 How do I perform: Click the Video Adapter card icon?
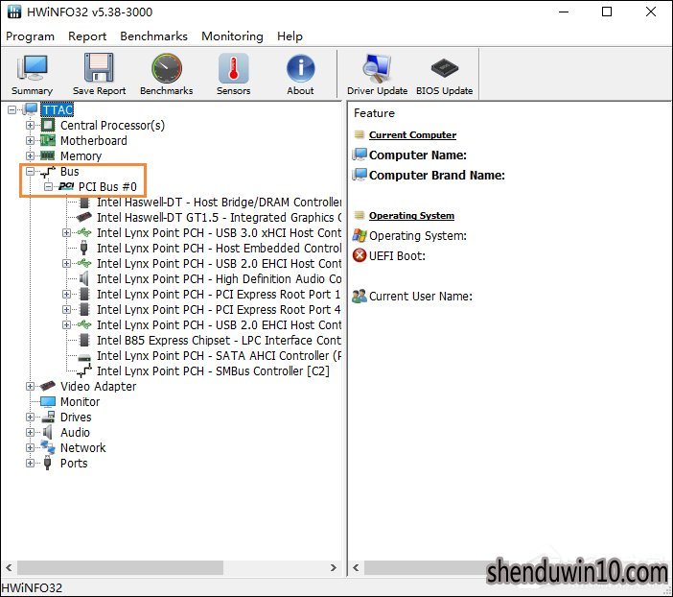coord(48,386)
